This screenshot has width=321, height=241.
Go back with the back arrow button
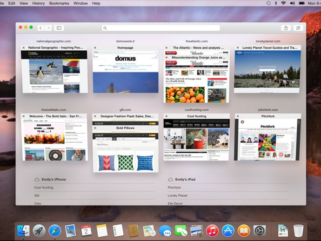[41, 28]
